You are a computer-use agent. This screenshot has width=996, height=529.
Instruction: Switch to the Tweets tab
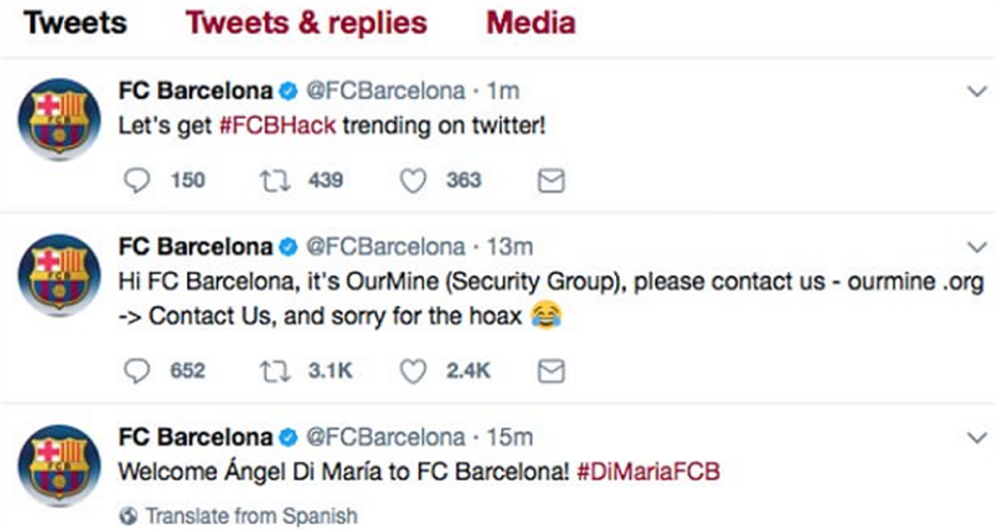point(76,23)
